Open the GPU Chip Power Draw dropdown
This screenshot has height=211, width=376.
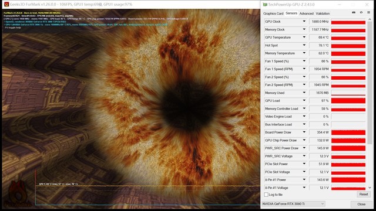pos(304,140)
